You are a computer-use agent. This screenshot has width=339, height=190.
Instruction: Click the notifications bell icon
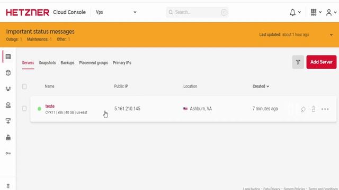292,13
